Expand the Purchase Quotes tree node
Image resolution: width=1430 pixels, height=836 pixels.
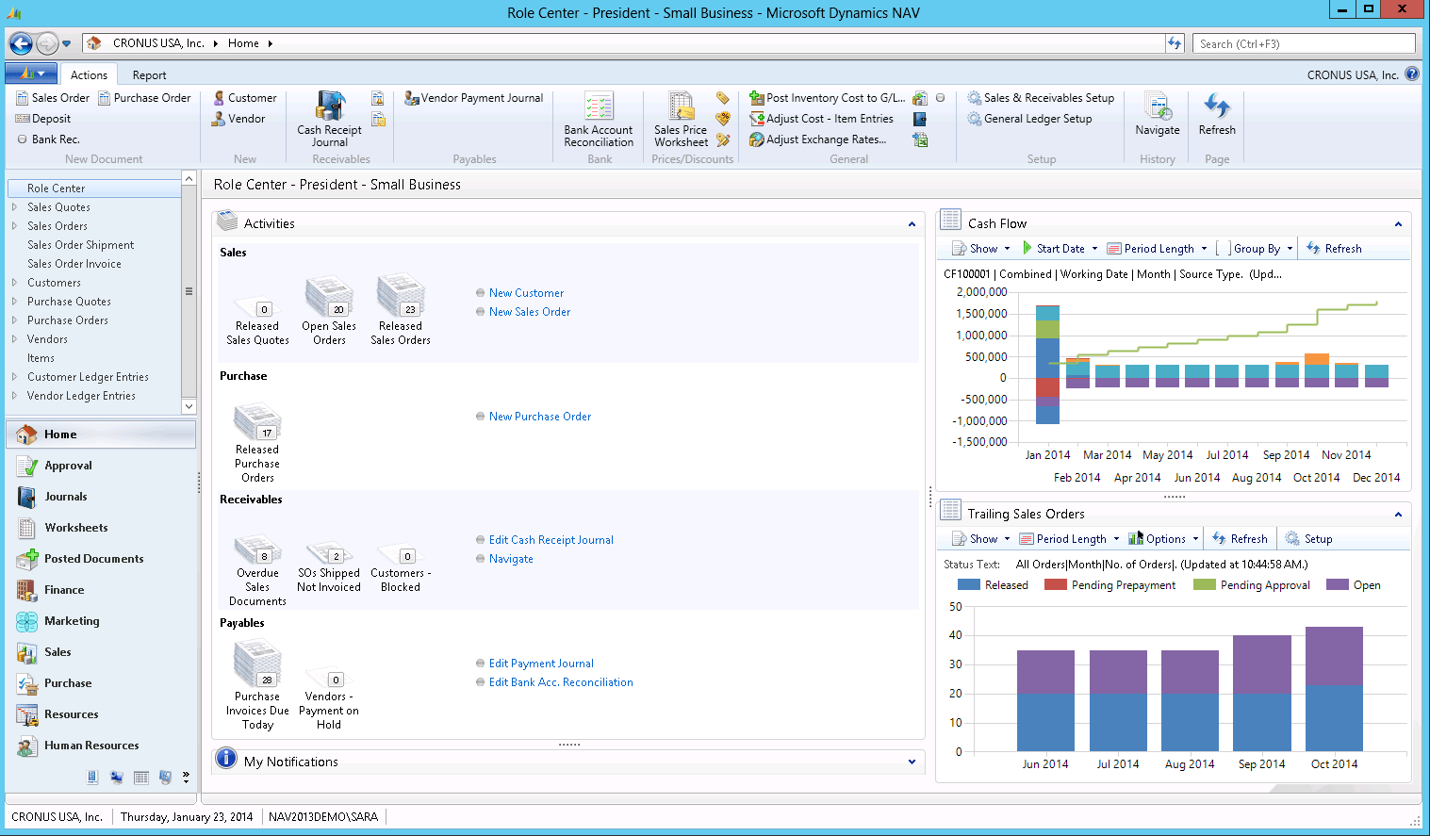(x=14, y=302)
